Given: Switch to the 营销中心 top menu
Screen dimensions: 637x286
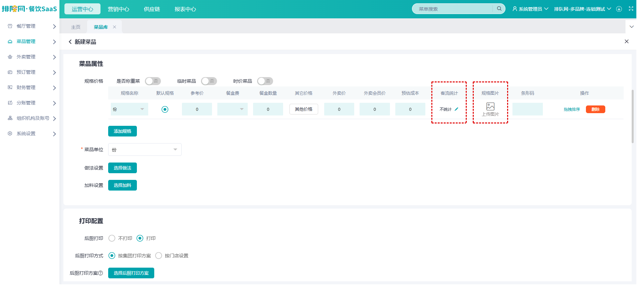Looking at the screenshot, I should click(119, 9).
